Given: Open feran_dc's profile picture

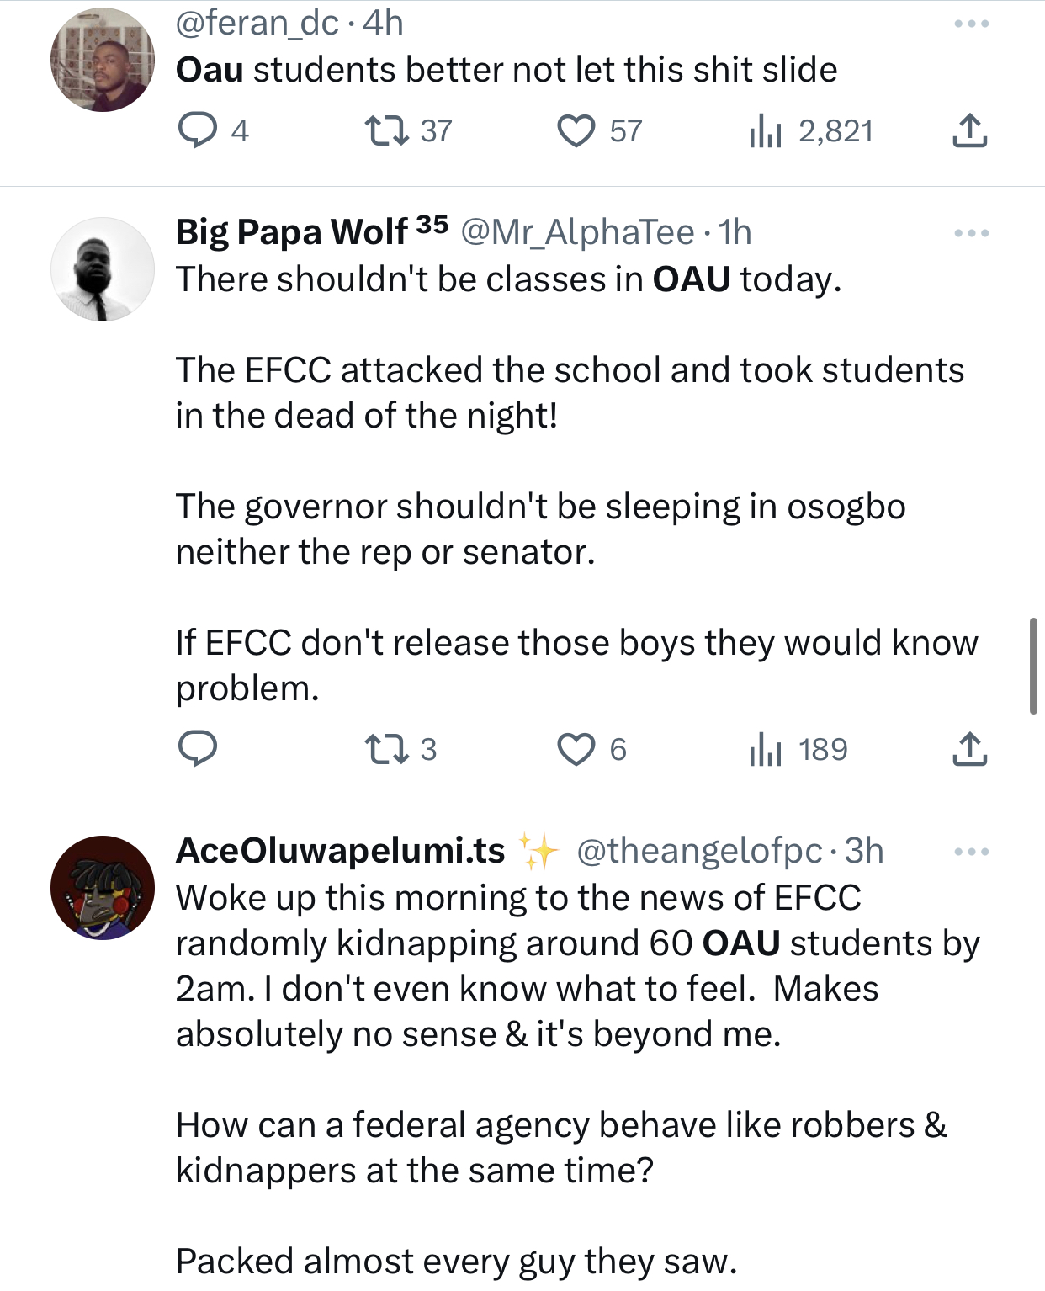Looking at the screenshot, I should (103, 61).
